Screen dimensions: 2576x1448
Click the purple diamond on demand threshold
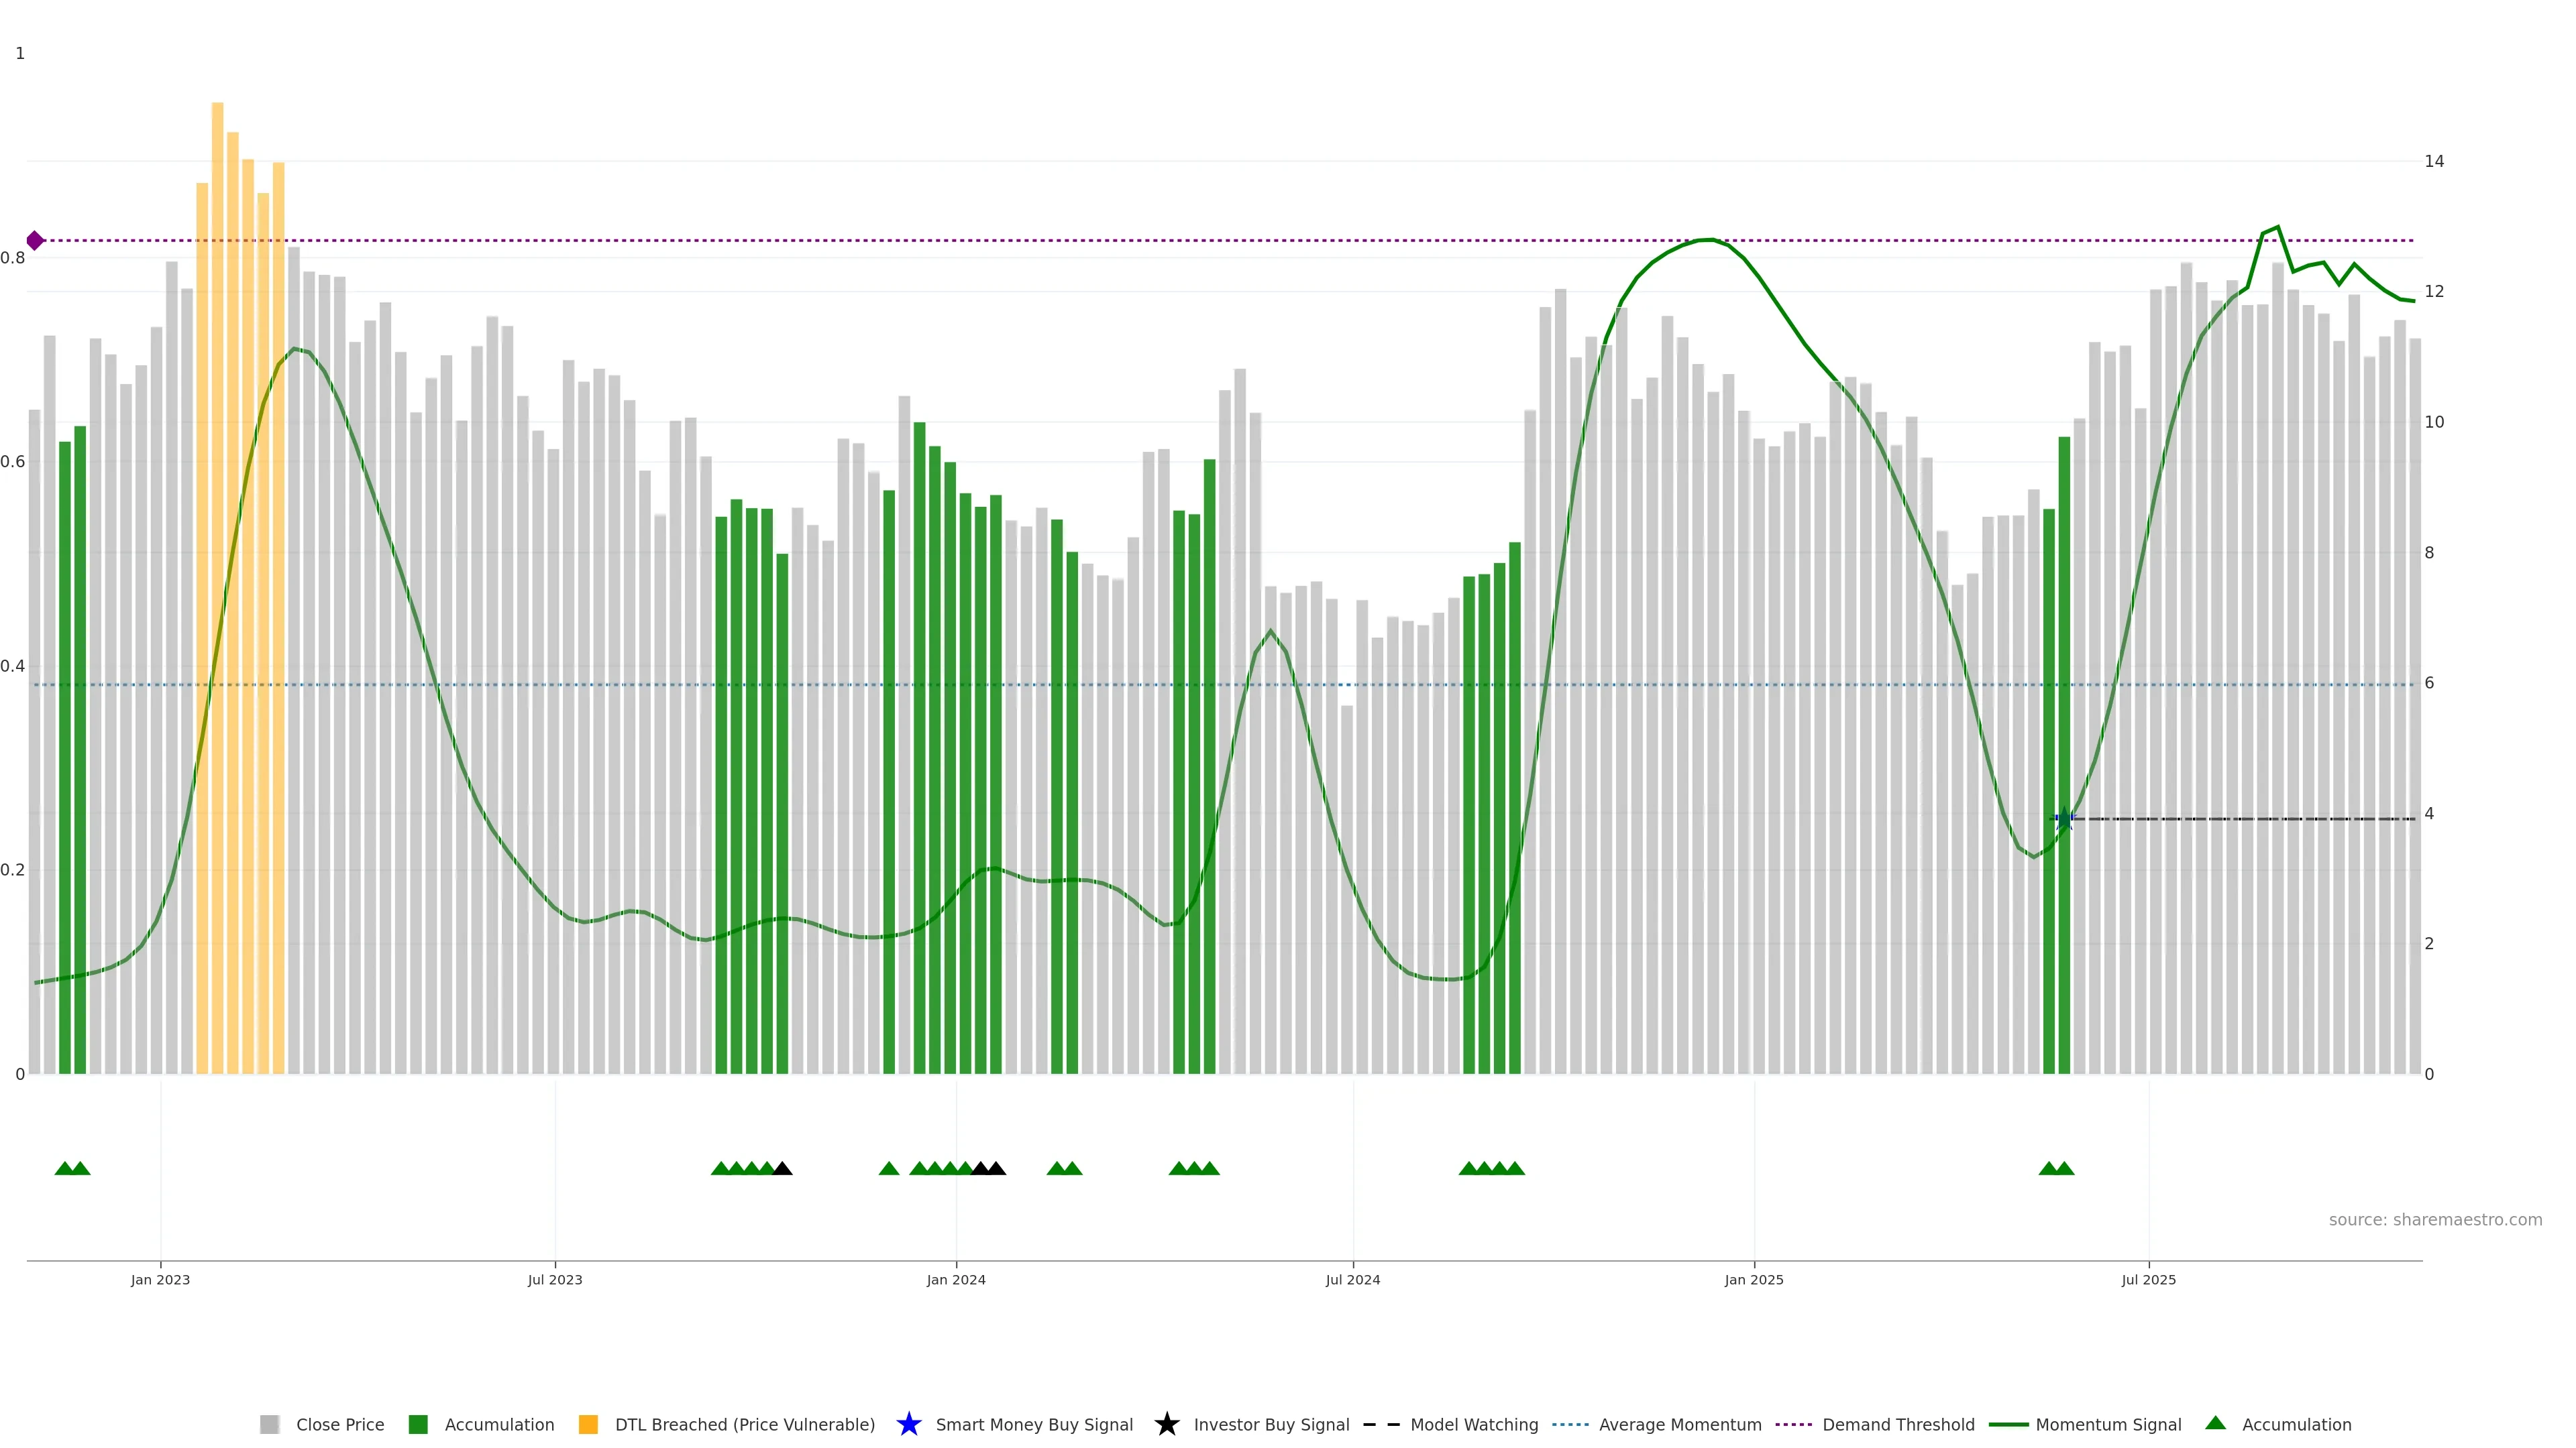click(35, 241)
